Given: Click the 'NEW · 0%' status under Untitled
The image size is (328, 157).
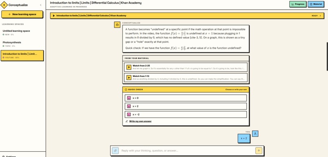Looking at the screenshot, I should [9, 35].
